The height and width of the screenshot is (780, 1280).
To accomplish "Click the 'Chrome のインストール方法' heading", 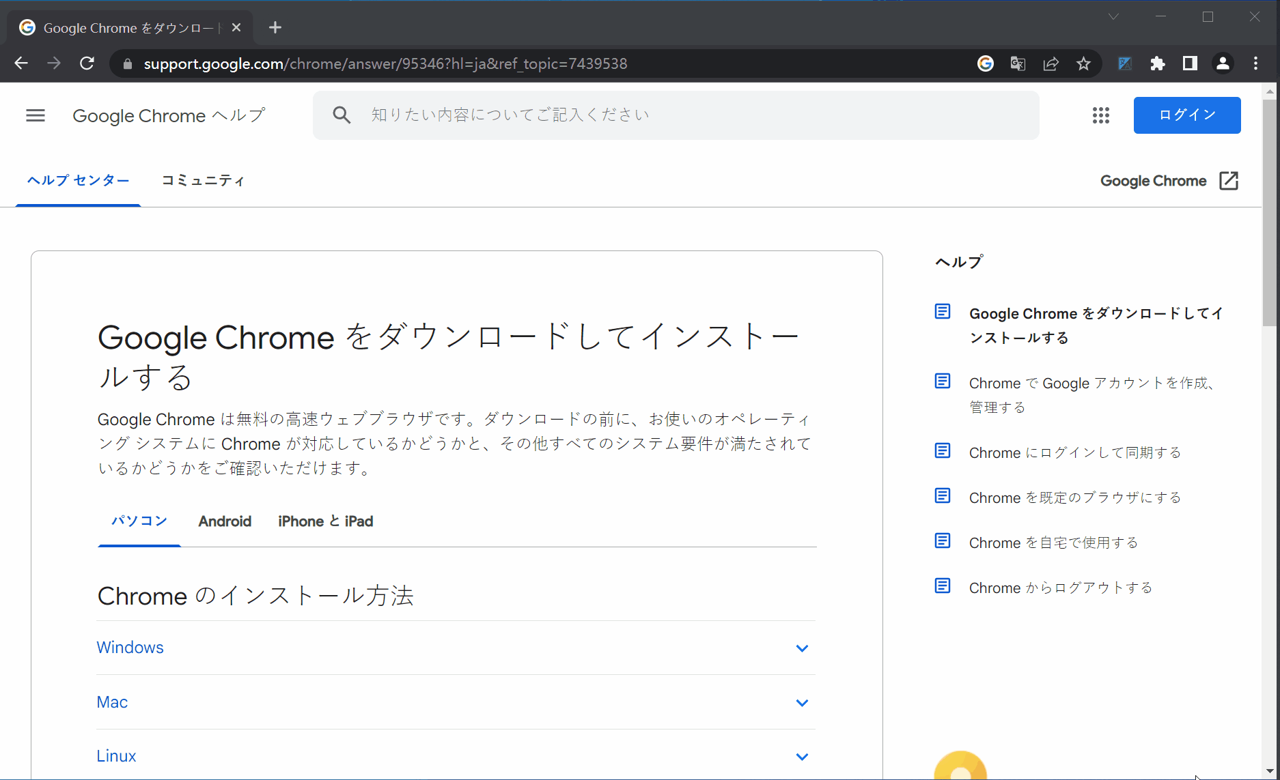I will pyautogui.click(x=255, y=596).
